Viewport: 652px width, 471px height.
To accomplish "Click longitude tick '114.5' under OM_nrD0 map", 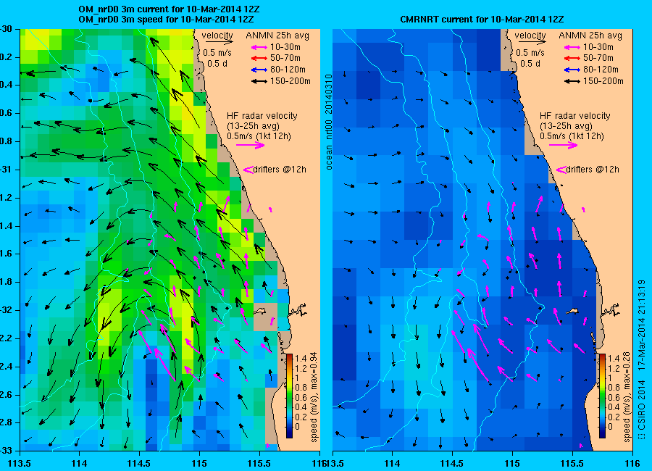I will [139, 463].
